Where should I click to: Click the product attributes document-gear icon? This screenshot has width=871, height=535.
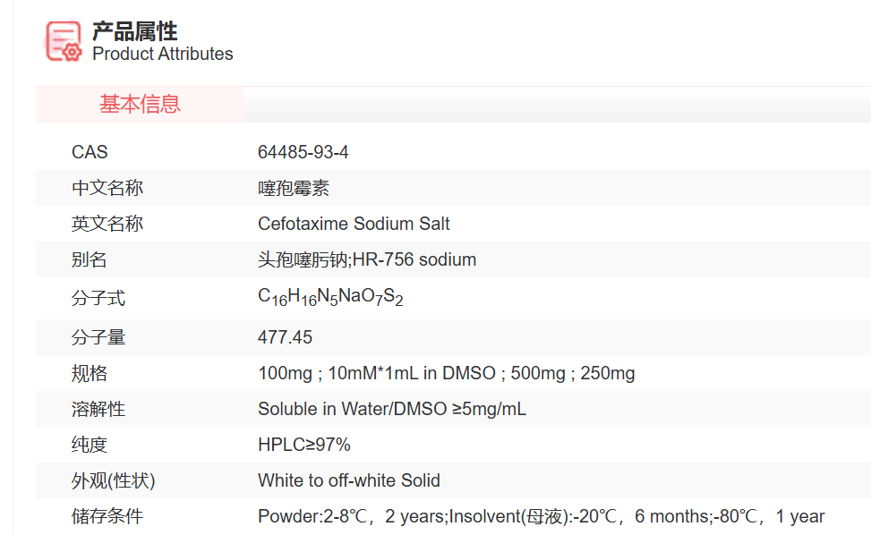(64, 41)
